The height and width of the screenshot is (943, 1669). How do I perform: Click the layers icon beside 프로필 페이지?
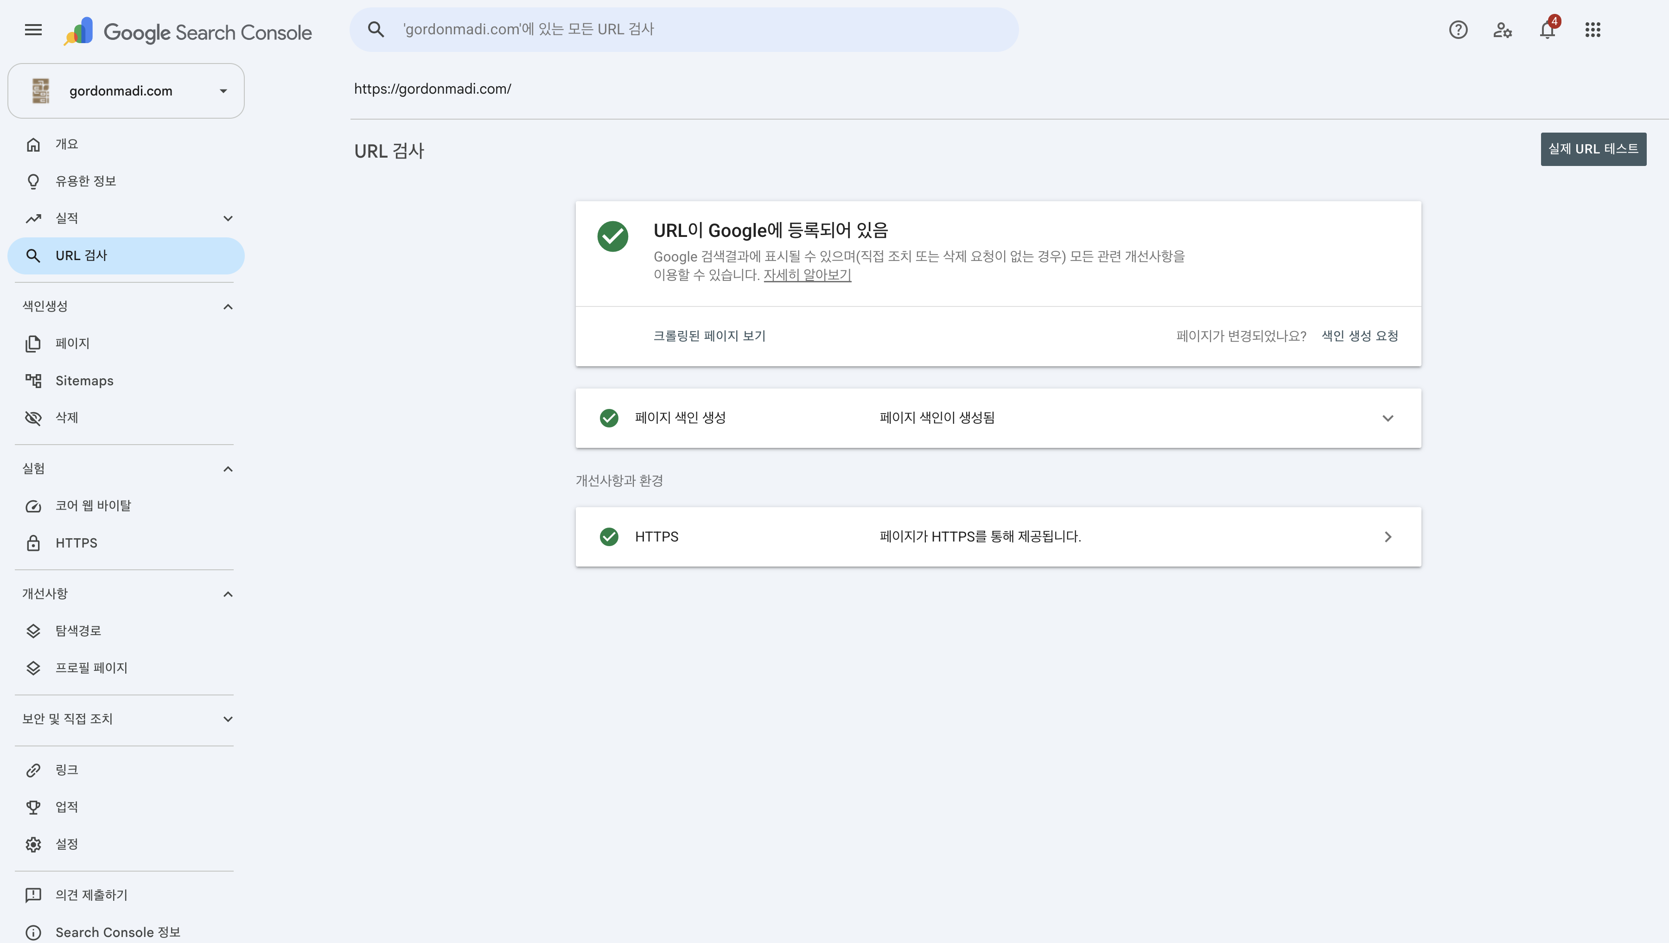coord(33,668)
